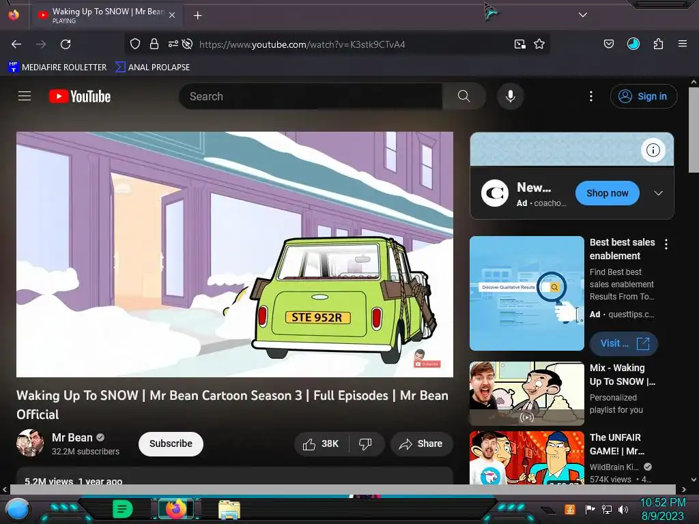This screenshot has width=699, height=524.
Task: Reload the current page
Action: click(x=66, y=44)
